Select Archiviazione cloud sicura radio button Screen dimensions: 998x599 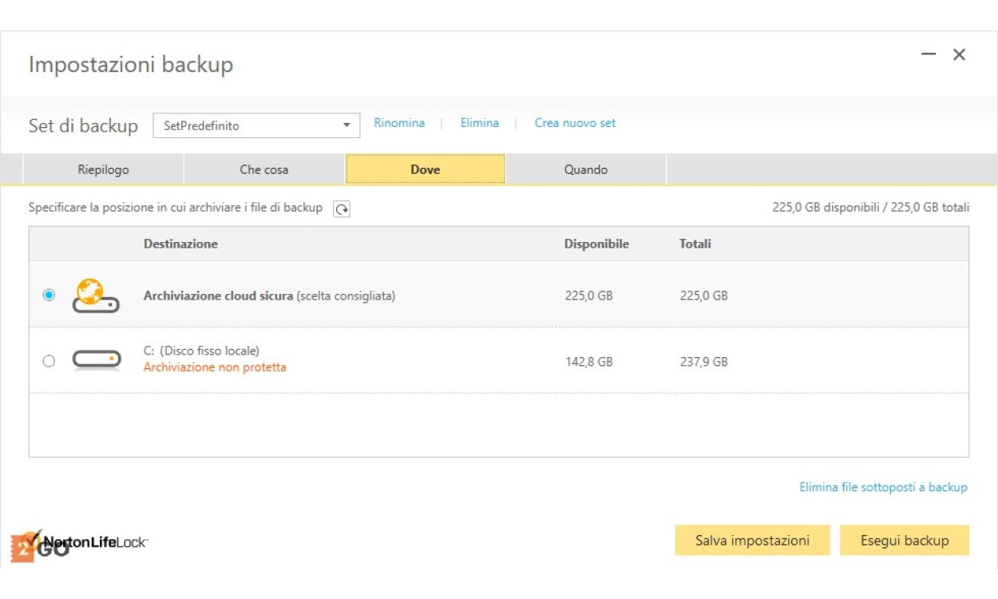click(x=49, y=295)
